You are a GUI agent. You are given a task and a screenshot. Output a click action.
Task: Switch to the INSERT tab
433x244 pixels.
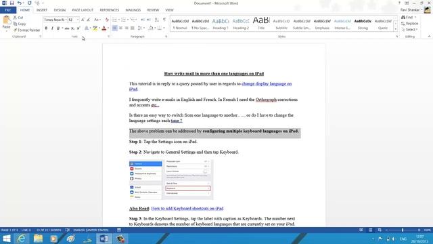tap(42, 10)
